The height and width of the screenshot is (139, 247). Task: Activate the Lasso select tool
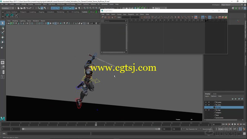[x=2, y=28]
